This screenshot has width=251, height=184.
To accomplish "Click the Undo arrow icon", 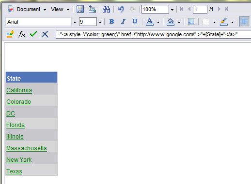I will point(121,9).
